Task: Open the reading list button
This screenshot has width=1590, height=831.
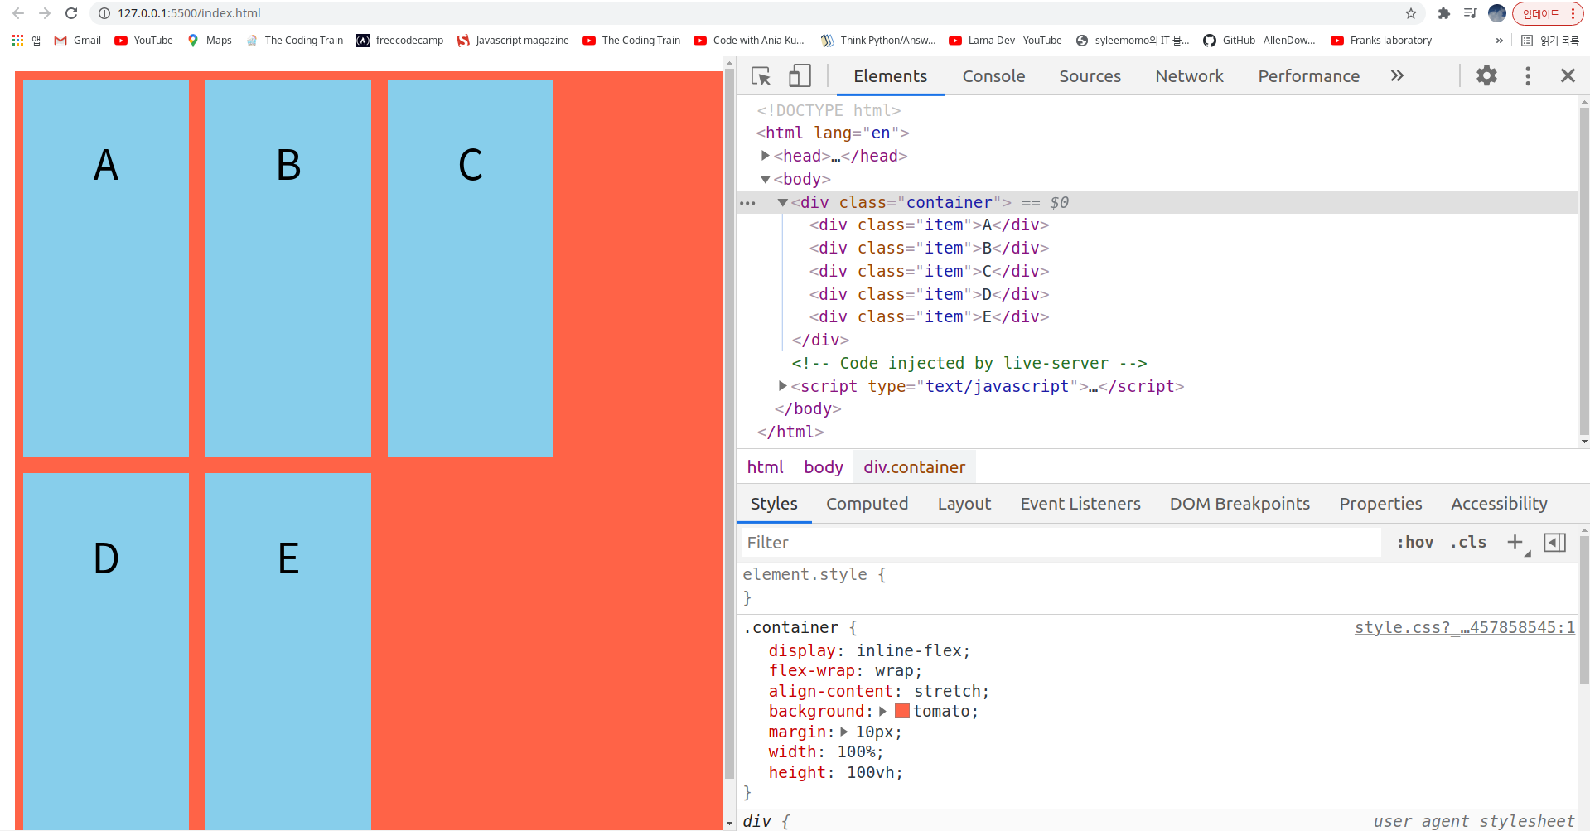Action: (x=1550, y=40)
